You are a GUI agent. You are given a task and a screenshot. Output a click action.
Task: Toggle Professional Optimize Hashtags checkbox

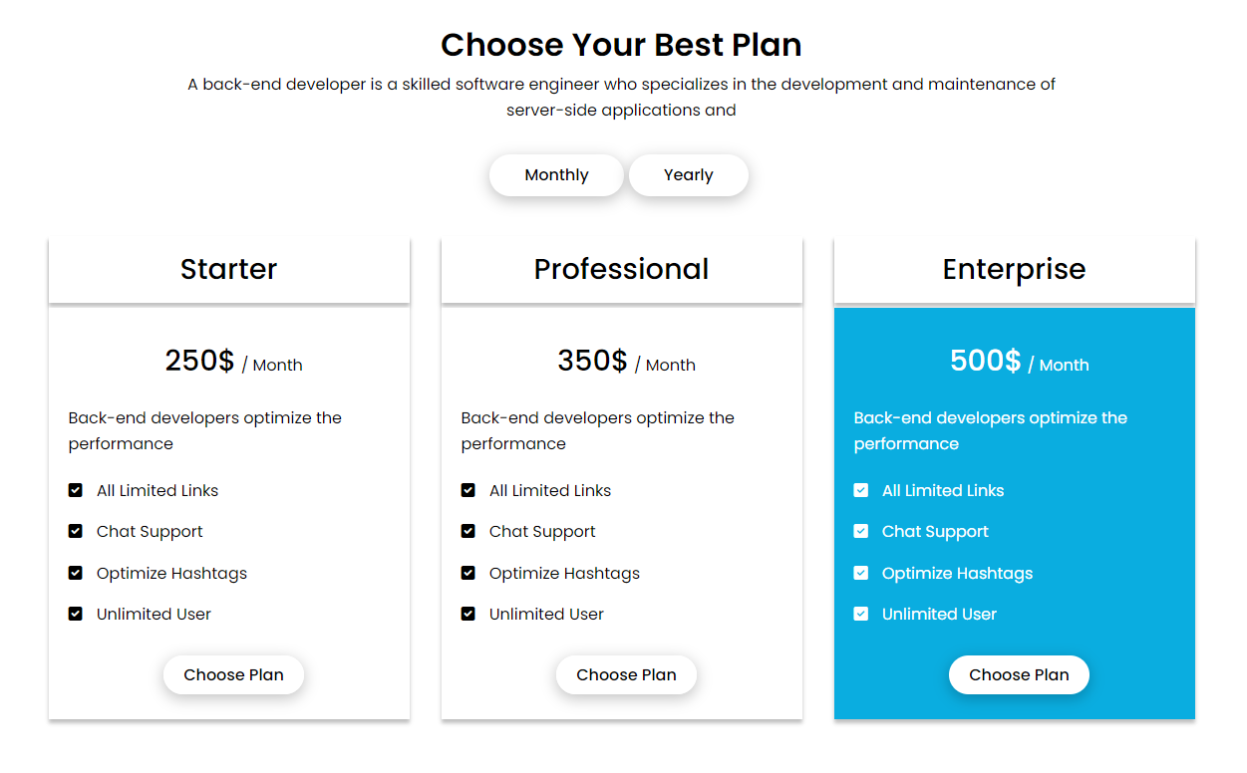468,573
